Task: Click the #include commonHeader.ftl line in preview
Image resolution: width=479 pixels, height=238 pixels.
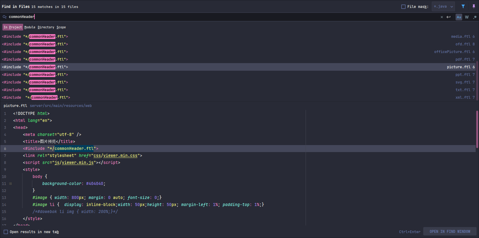Action: [x=61, y=149]
